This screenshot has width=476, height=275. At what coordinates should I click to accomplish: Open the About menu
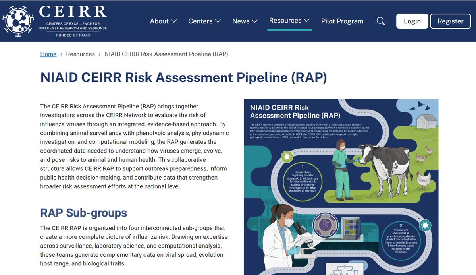point(163,21)
